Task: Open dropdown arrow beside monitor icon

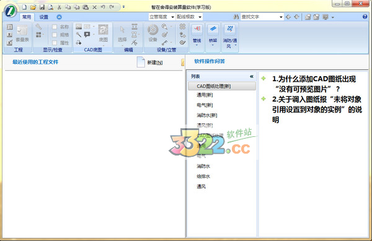Action: point(332,17)
